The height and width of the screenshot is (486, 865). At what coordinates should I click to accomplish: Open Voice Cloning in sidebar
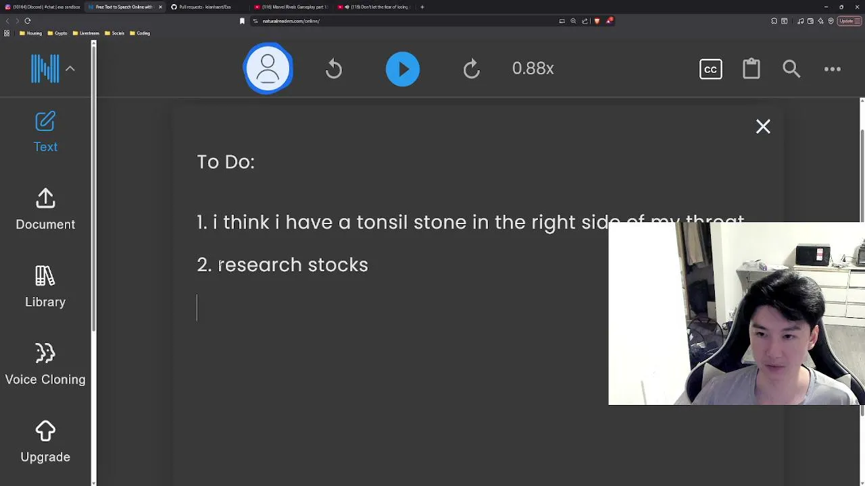(x=45, y=365)
